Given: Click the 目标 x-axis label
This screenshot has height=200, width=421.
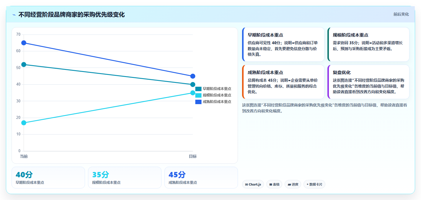Looking at the screenshot, I should pos(193,156).
